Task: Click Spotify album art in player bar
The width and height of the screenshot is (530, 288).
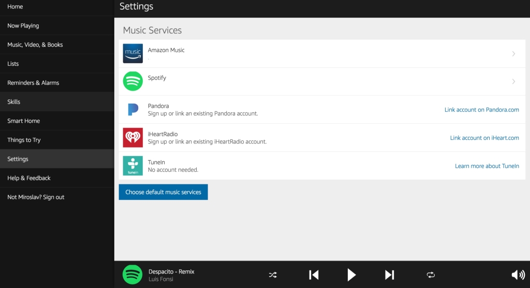Action: tap(132, 275)
